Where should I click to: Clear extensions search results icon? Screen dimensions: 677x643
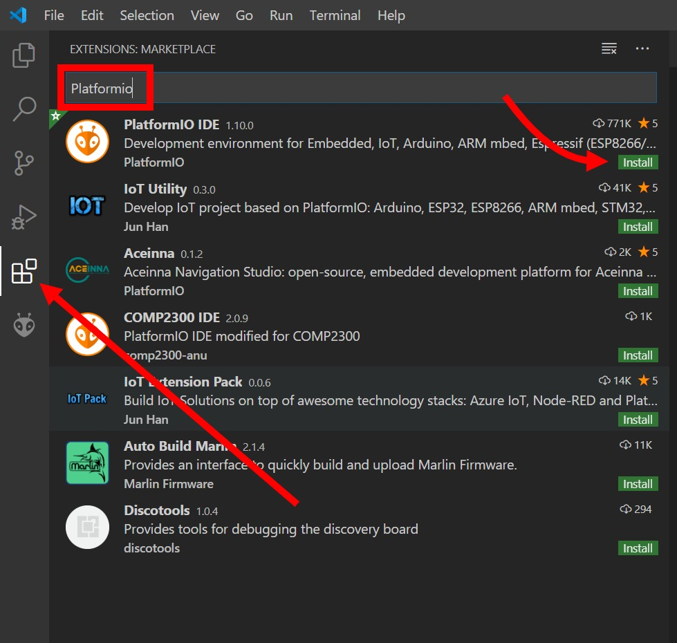609,48
